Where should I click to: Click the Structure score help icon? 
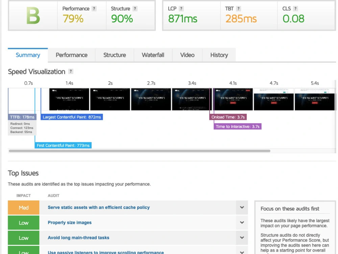coord(135,9)
